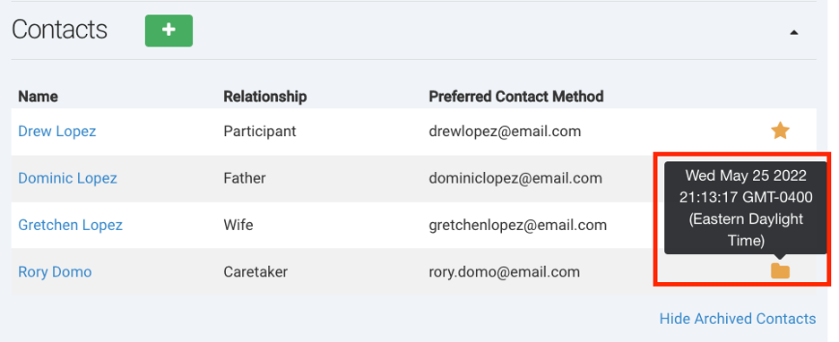Click the archived date tooltip popup

click(x=746, y=208)
